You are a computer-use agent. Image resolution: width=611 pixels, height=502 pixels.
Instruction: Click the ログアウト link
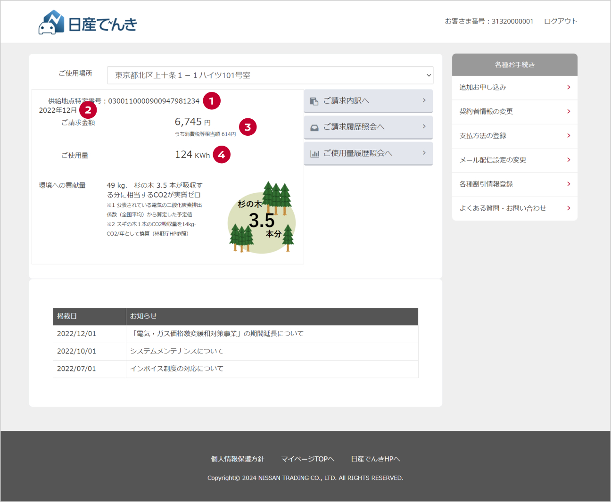(560, 21)
